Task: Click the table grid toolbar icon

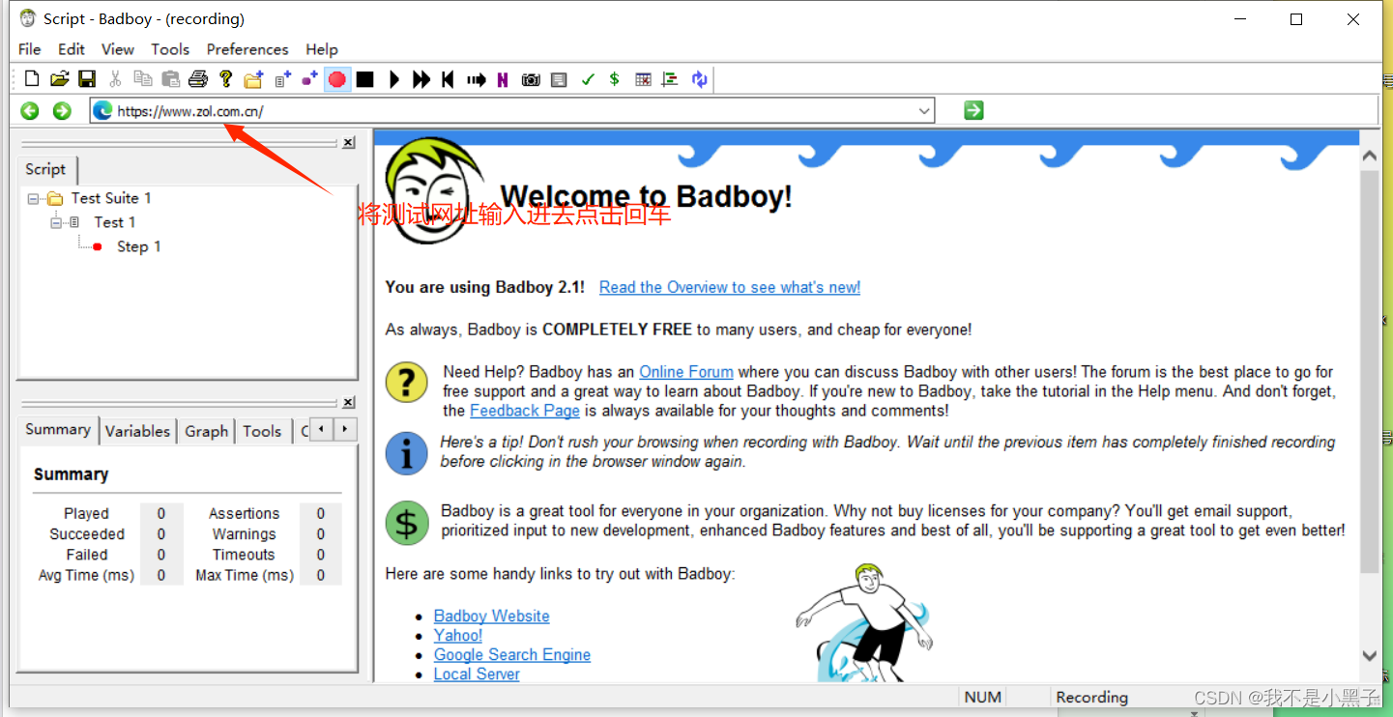Action: pos(643,79)
